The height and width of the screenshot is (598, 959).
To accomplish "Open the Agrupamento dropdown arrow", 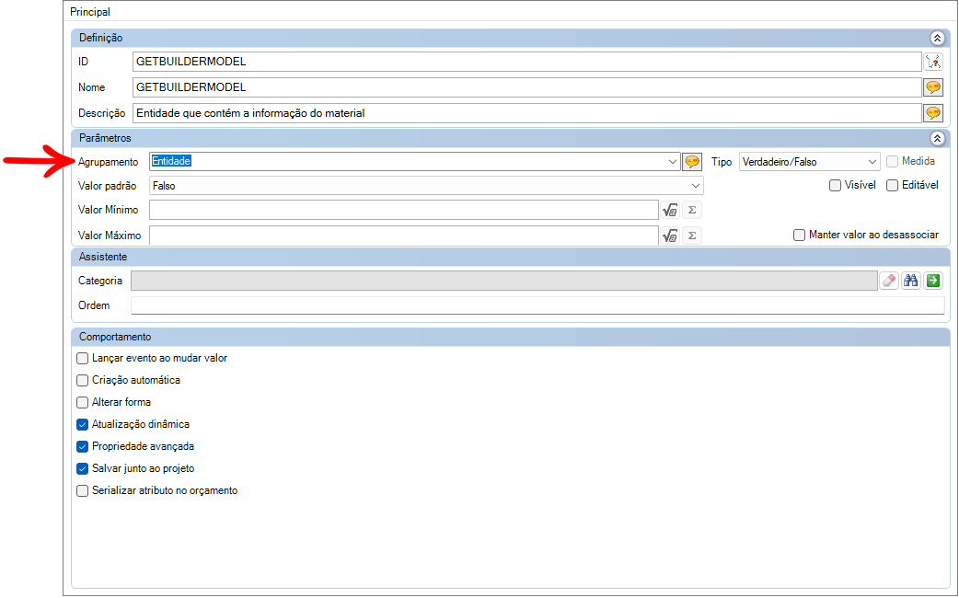I will (673, 161).
